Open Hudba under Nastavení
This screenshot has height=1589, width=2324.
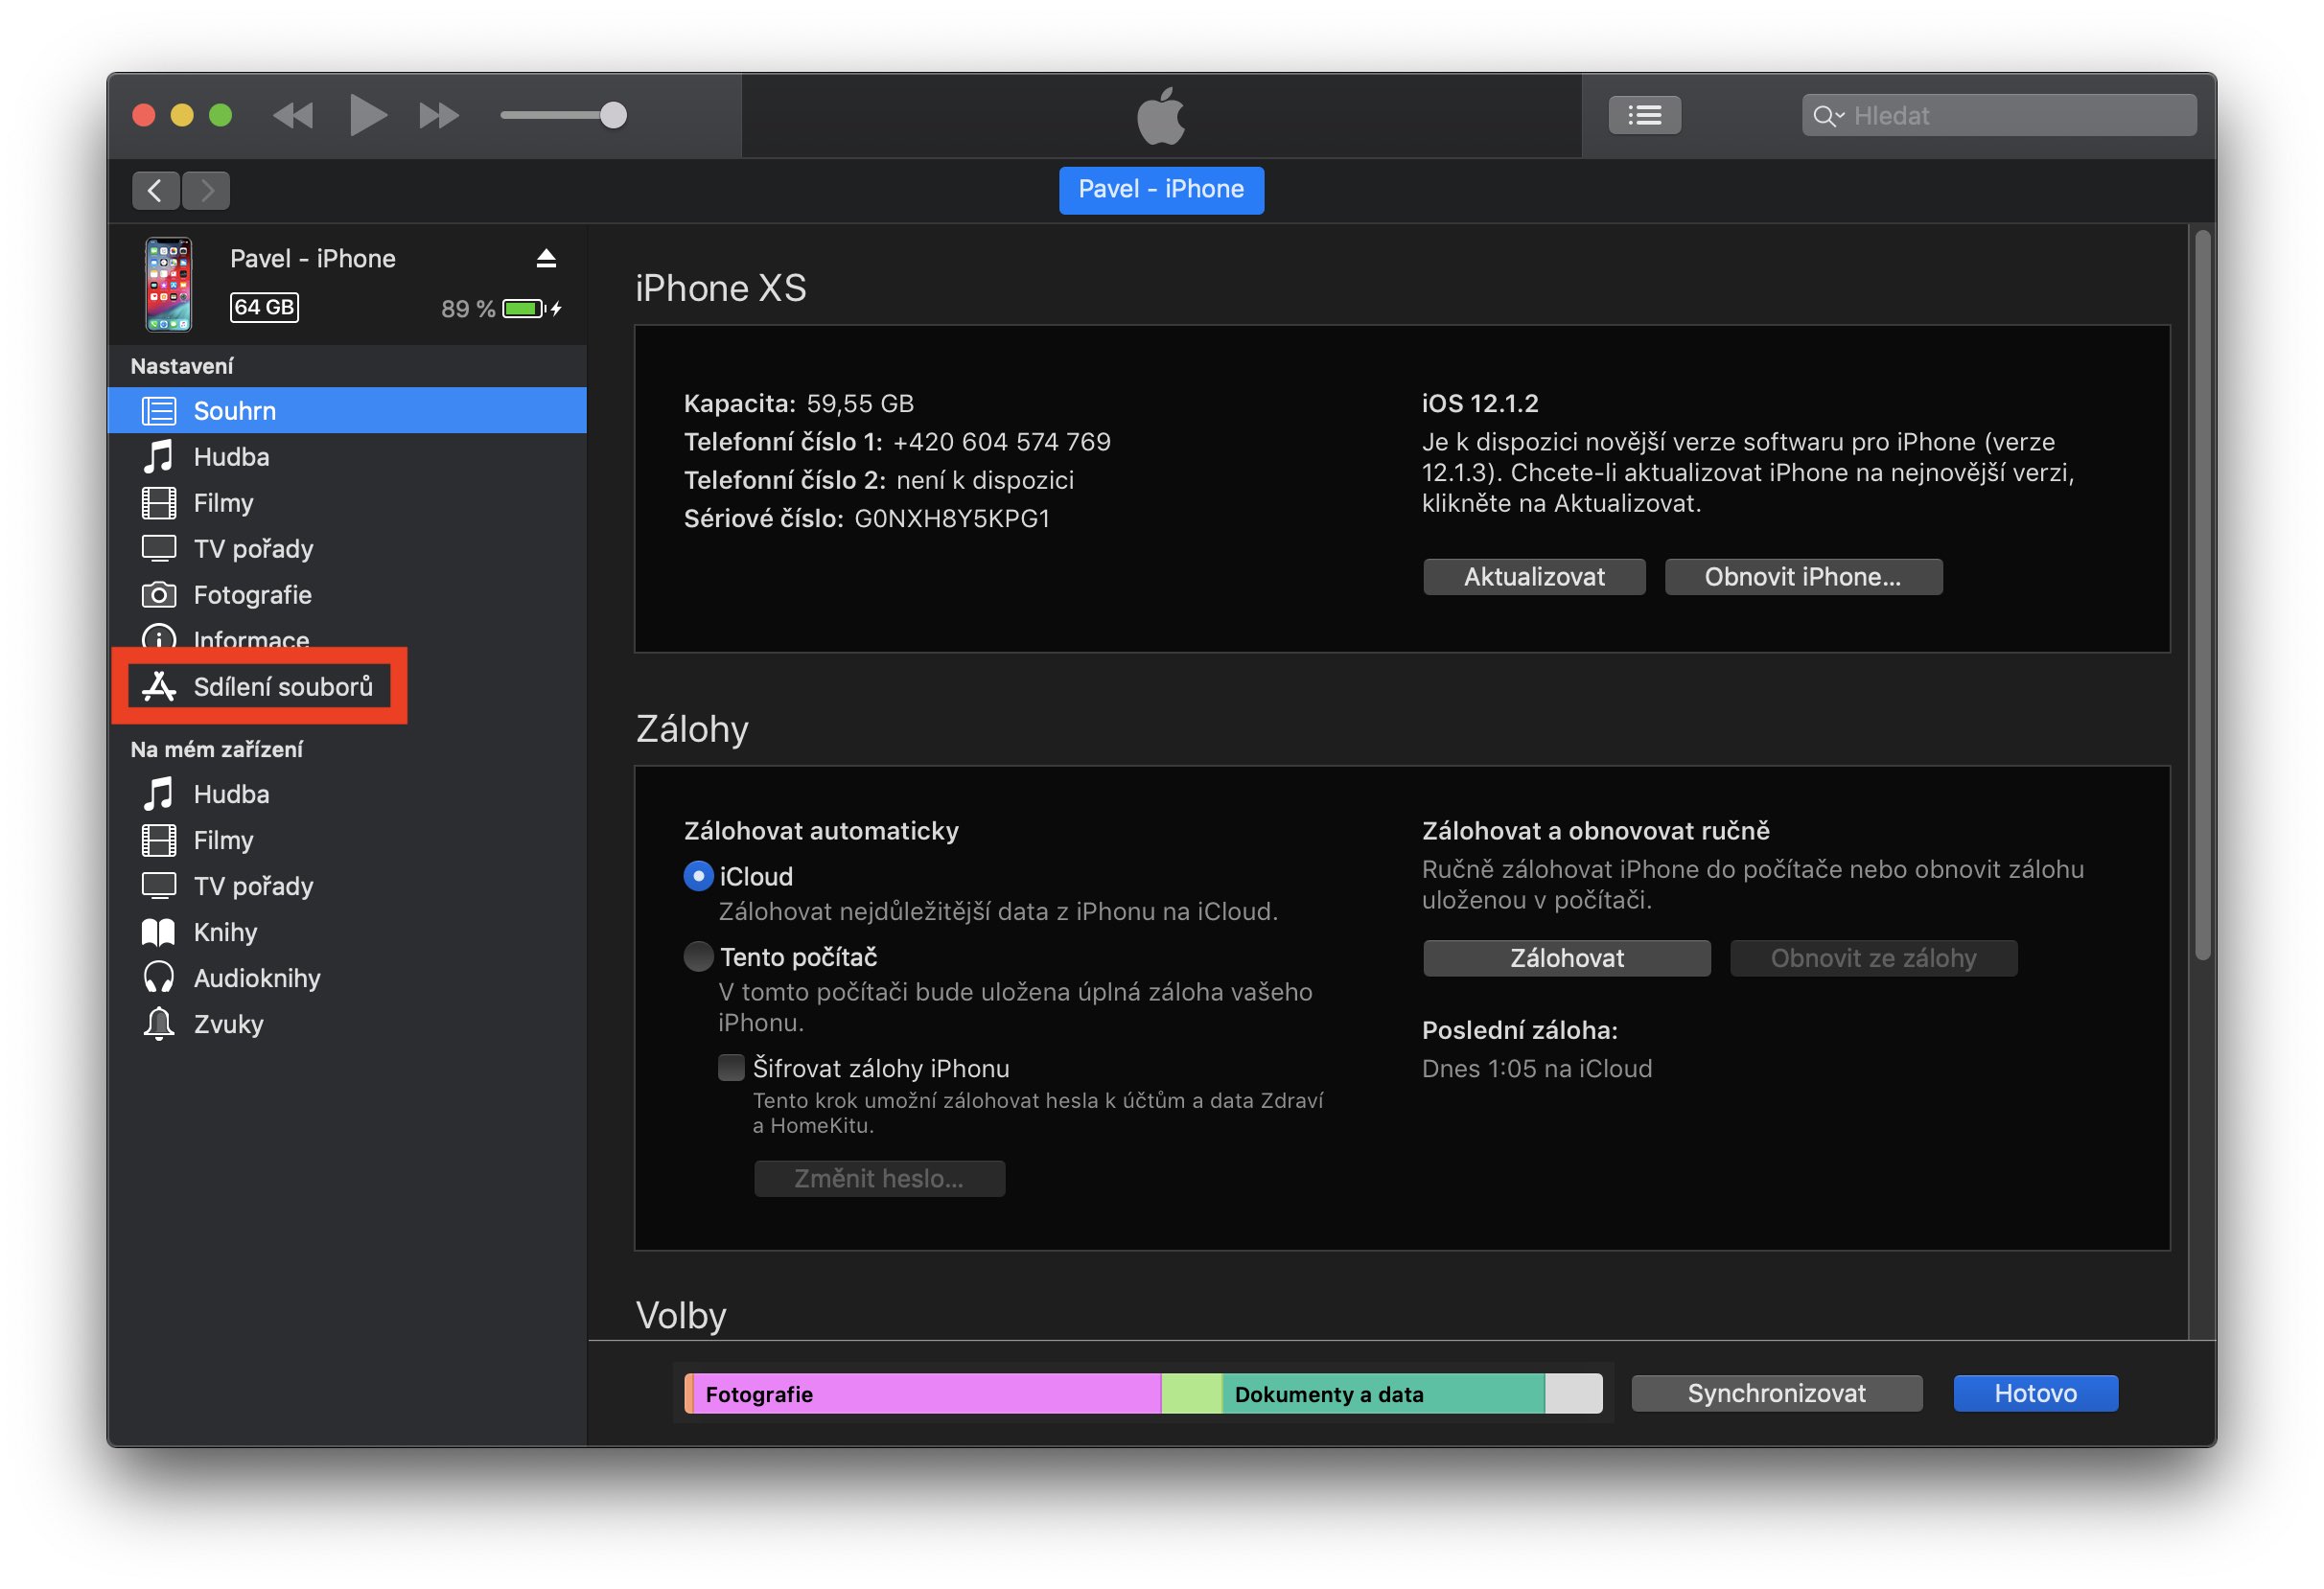click(x=346, y=456)
